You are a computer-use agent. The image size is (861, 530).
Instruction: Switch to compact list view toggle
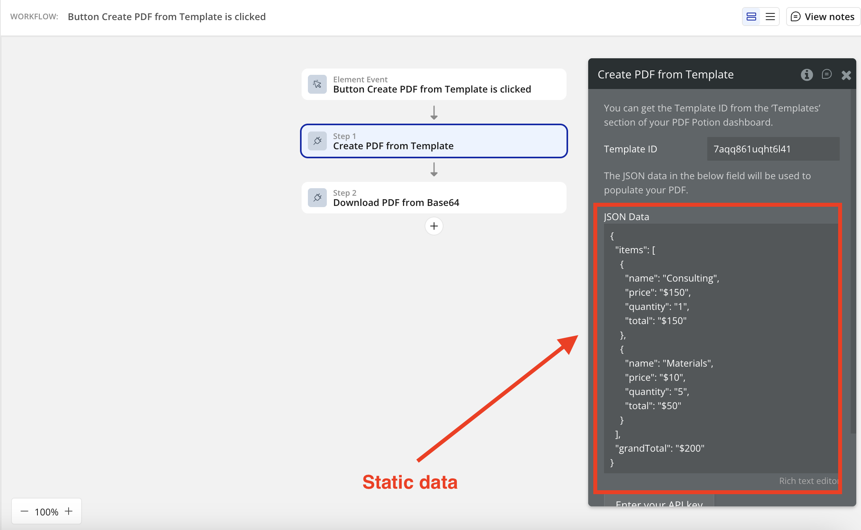click(770, 17)
